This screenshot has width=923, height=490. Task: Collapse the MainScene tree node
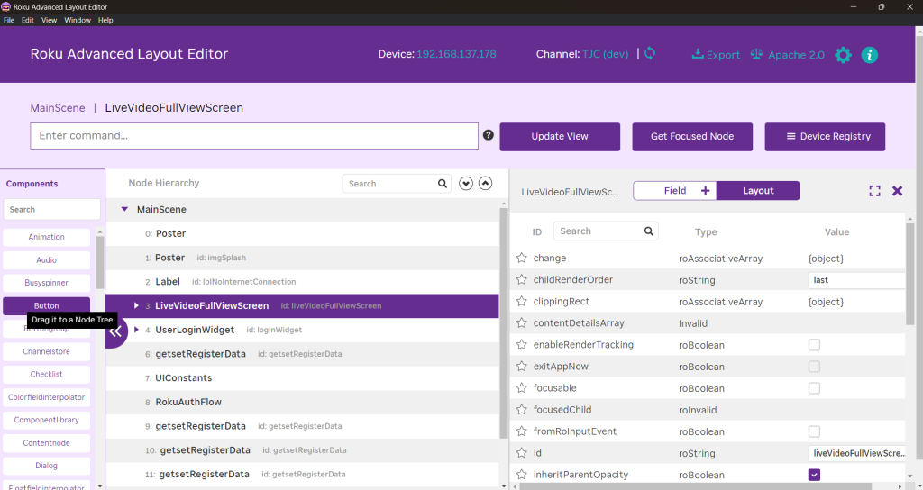point(124,209)
